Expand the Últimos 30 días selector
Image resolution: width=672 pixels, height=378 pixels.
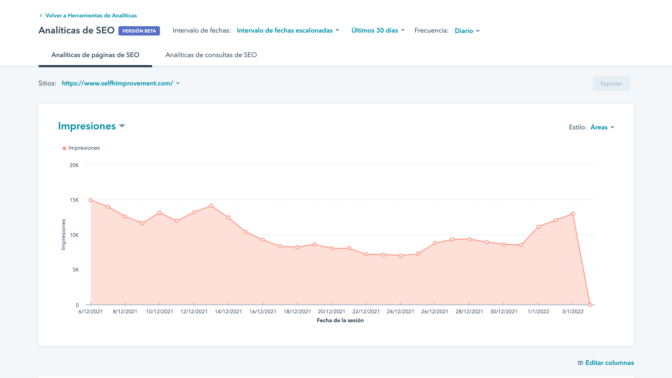click(378, 30)
